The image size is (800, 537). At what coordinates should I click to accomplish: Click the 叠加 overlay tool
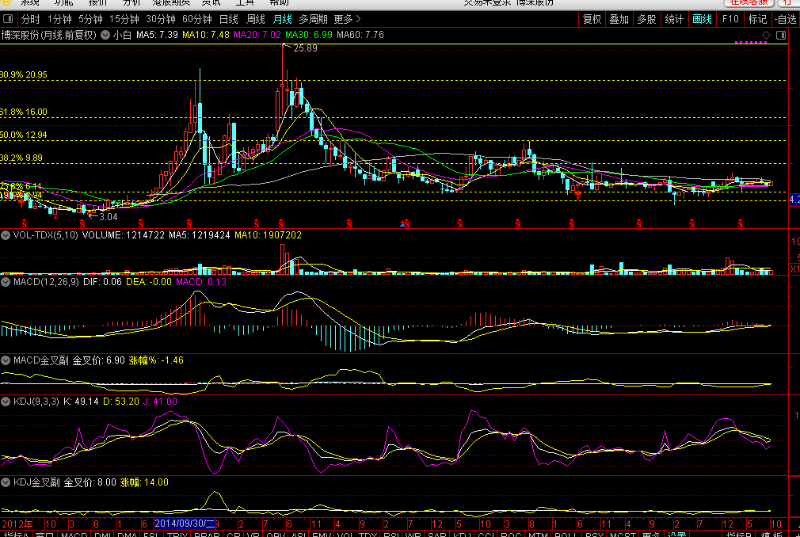(x=619, y=19)
